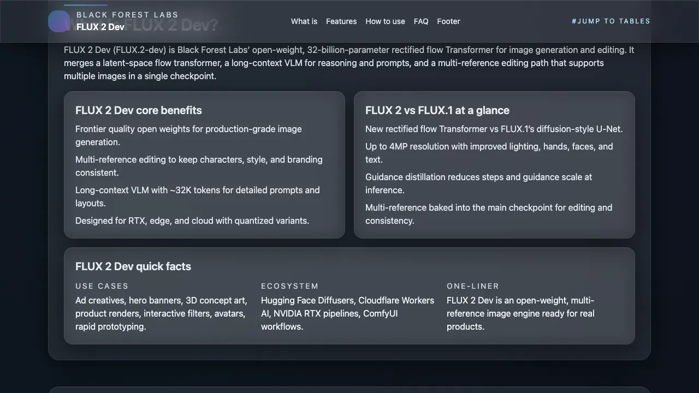Viewport: 699px width, 393px height.
Task: Open the What is section
Action: click(304, 21)
